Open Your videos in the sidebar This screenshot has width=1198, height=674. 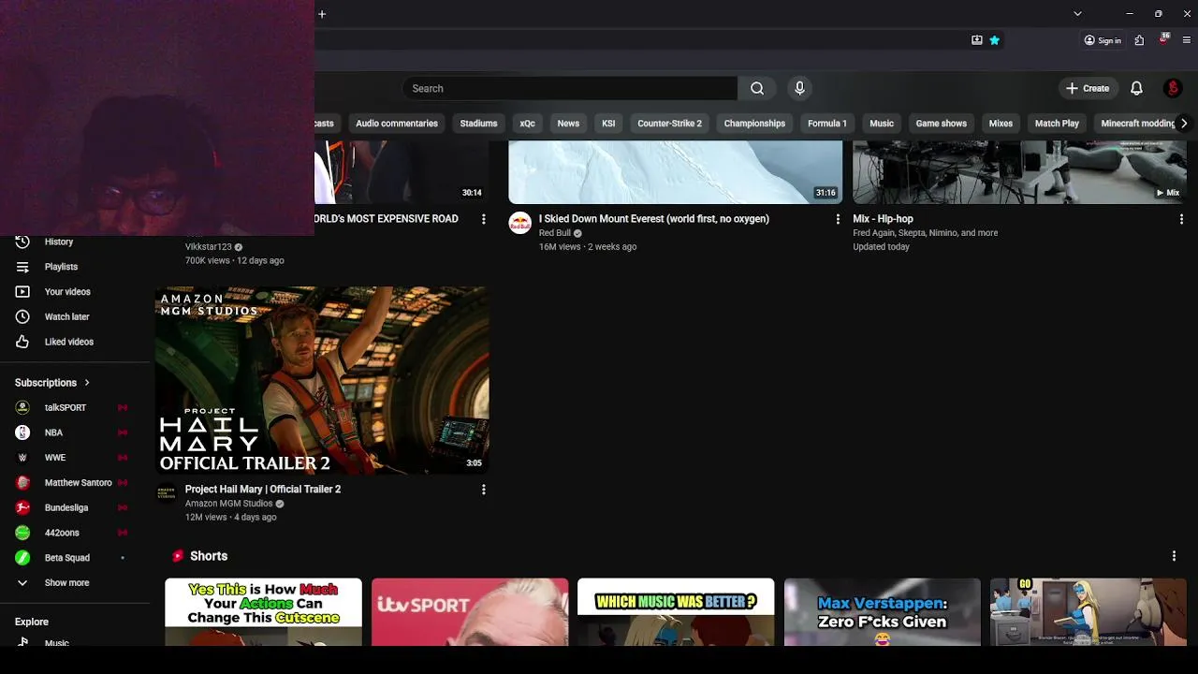[67, 291]
